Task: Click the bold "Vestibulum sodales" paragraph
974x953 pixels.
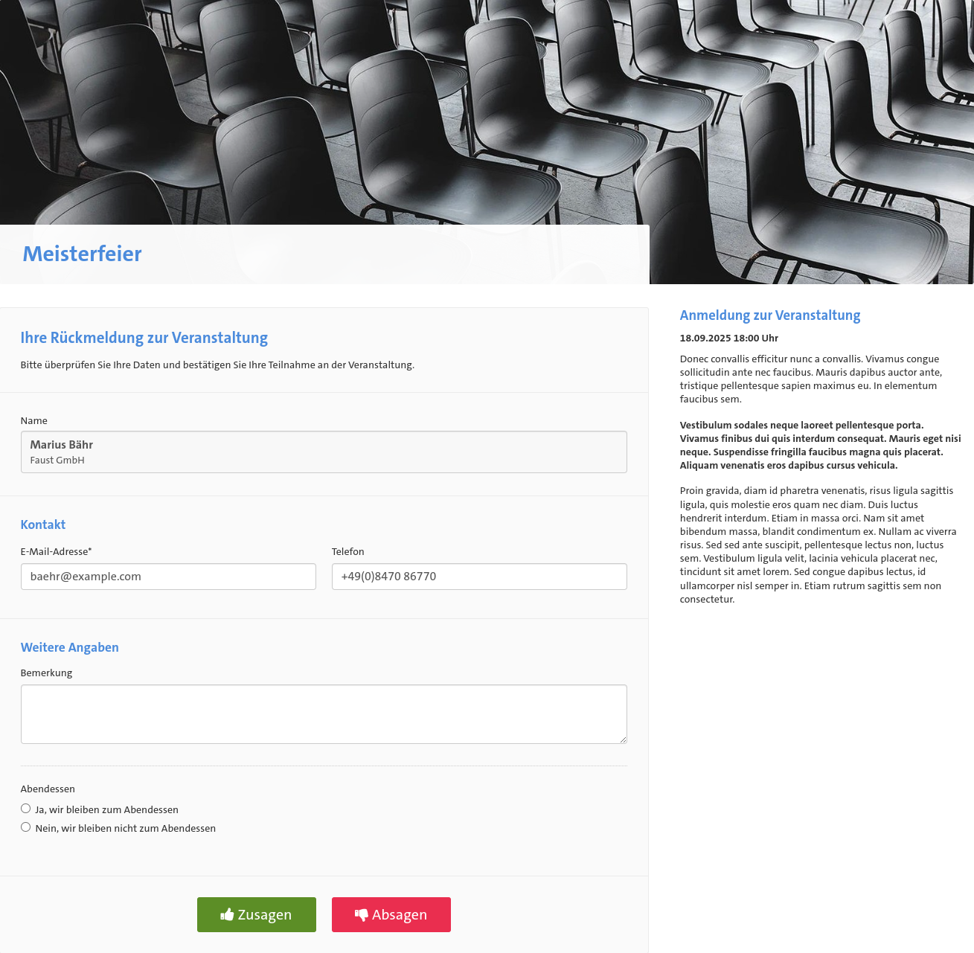Action: [820, 445]
